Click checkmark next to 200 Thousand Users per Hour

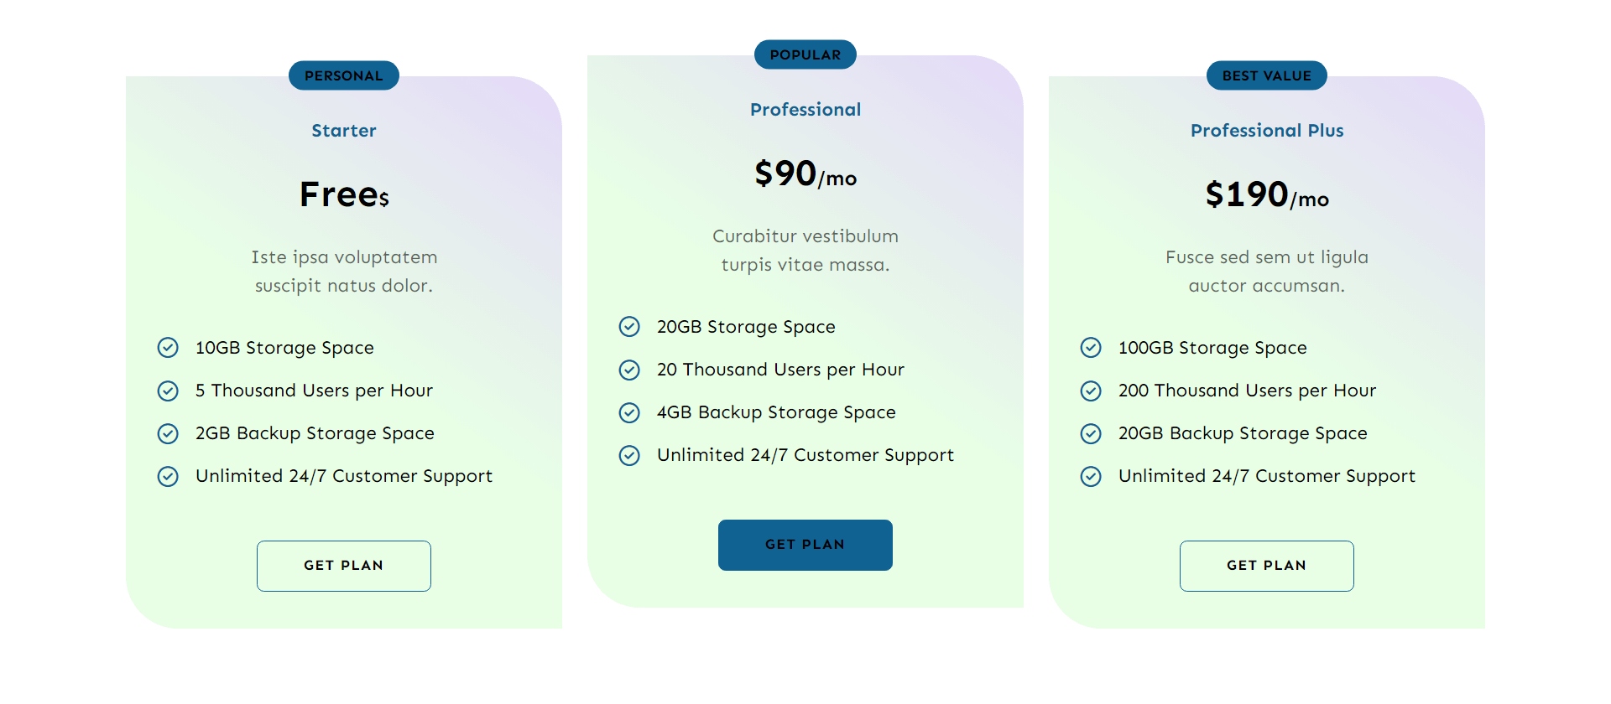(1091, 391)
